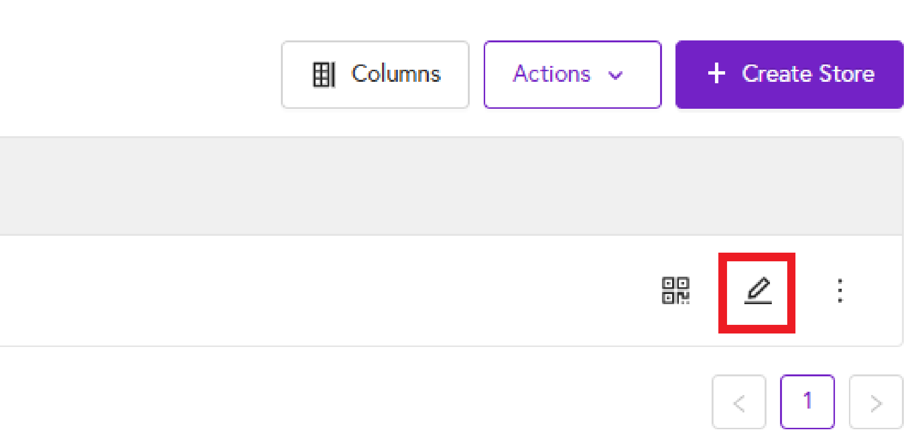This screenshot has height=436, width=913.
Task: Go to the next page arrow
Action: pos(876,402)
